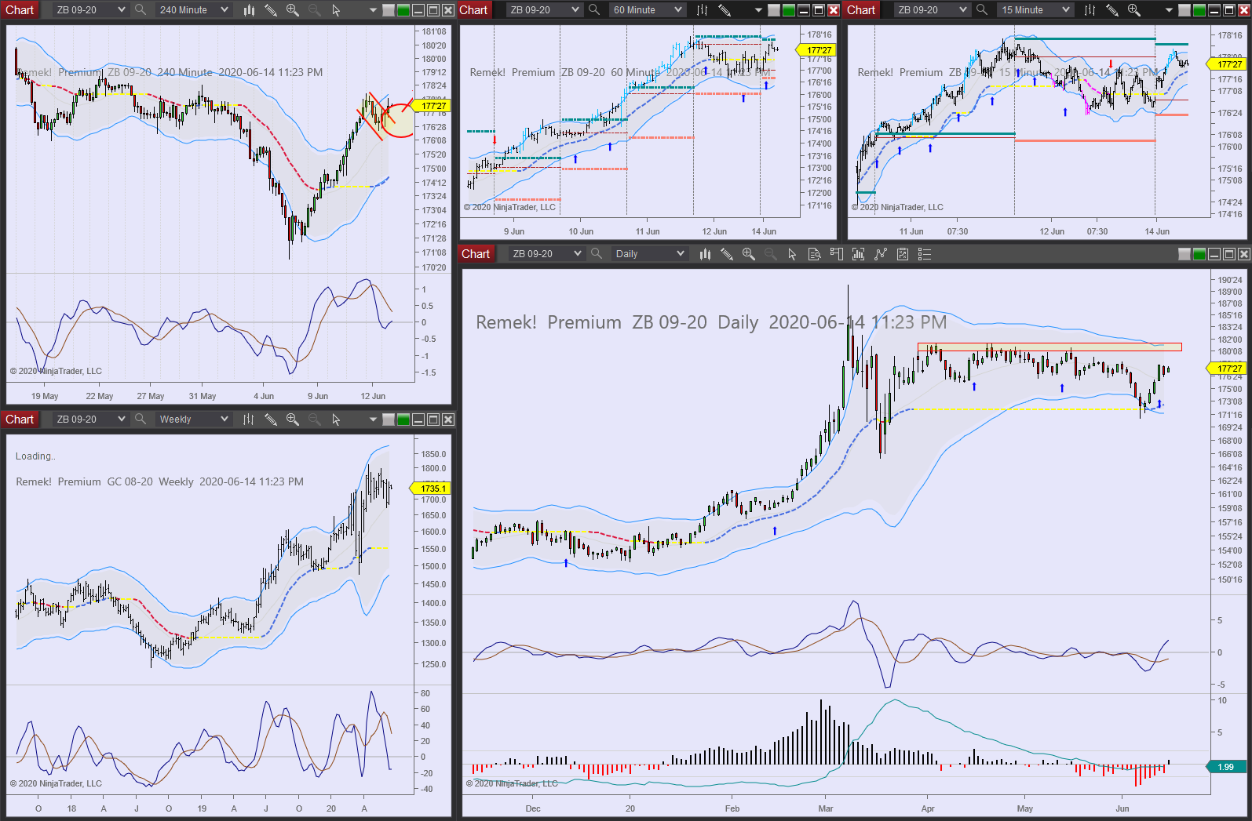Screen dimensions: 1252x821
Task: Open the 60 Minute interval dropdown
Action: click(647, 10)
